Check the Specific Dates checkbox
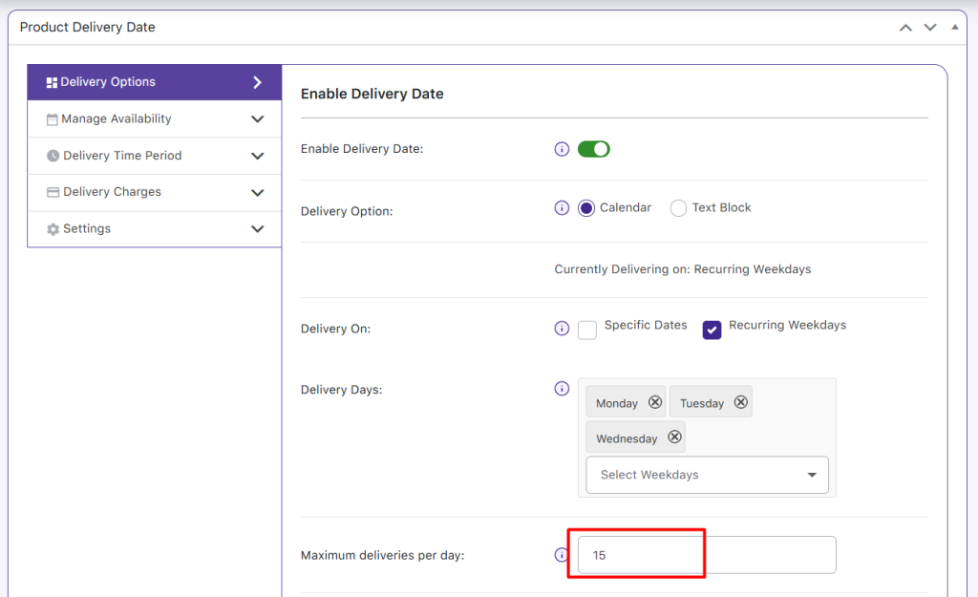 [587, 330]
